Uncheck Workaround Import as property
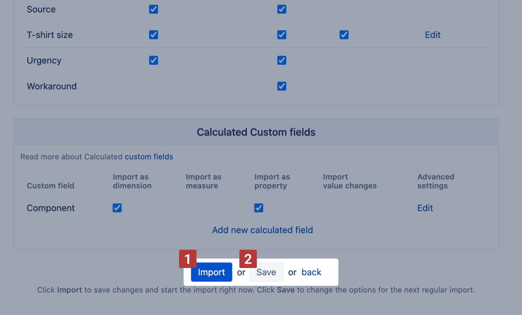This screenshot has width=522, height=315. [x=281, y=86]
